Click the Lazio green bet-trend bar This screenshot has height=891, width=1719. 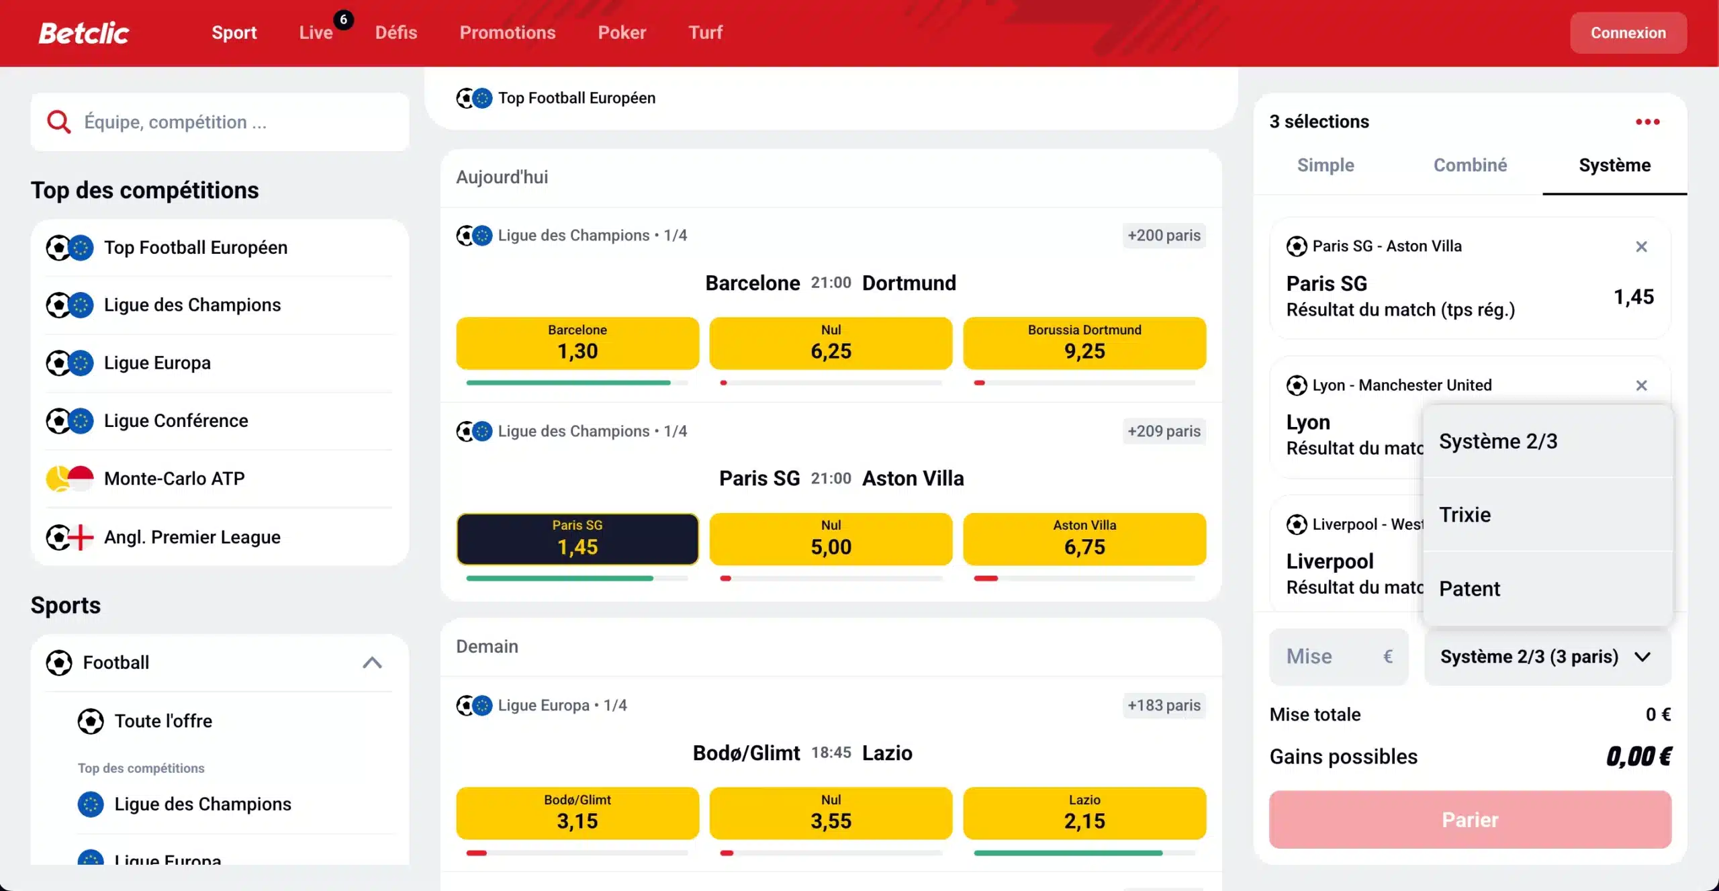1068,853
